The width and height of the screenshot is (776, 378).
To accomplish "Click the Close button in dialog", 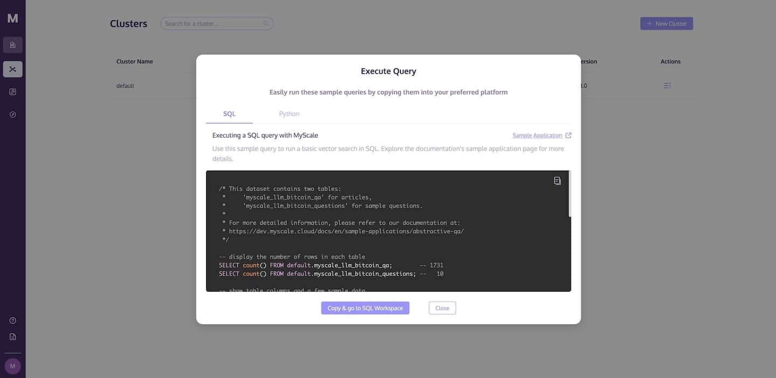I will [x=442, y=308].
